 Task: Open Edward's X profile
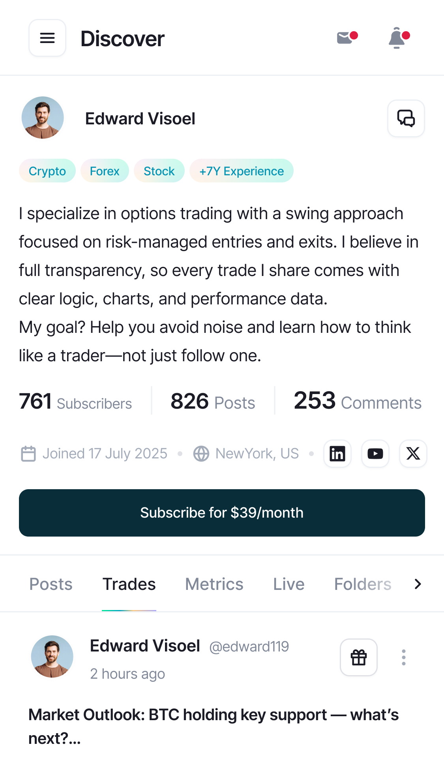tap(413, 454)
